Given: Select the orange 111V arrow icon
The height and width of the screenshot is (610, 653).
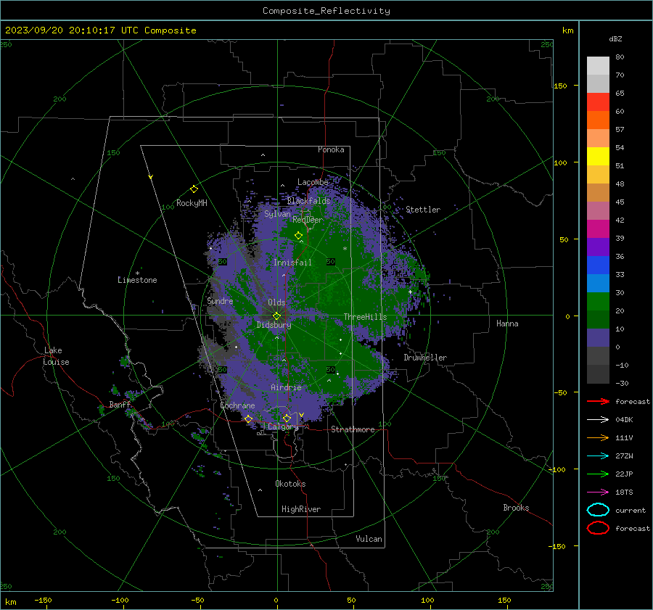Looking at the screenshot, I should [598, 437].
